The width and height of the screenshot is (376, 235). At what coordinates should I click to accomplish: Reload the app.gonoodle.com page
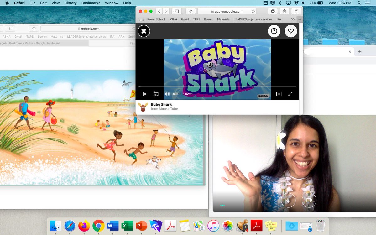point(253,11)
